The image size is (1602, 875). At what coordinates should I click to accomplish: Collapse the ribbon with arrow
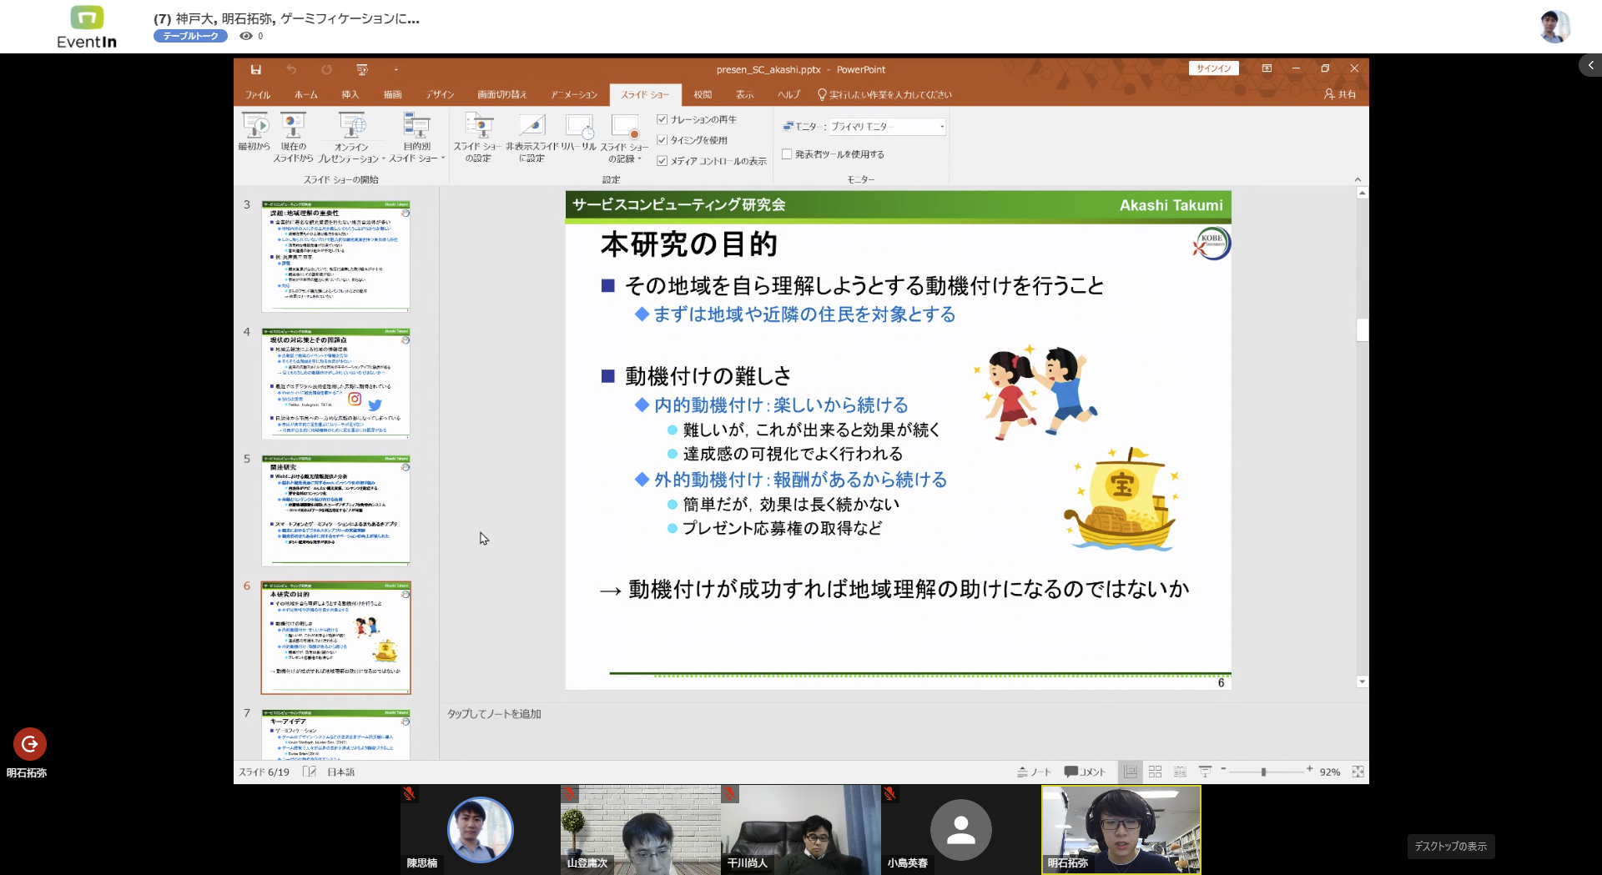pos(1358,179)
